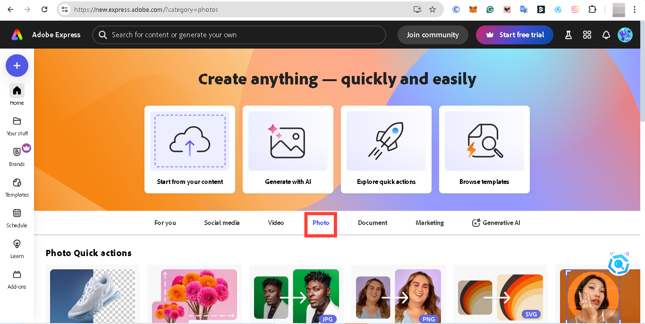Image resolution: width=645 pixels, height=324 pixels.
Task: Switch to the Social media tab
Action: pyautogui.click(x=222, y=223)
